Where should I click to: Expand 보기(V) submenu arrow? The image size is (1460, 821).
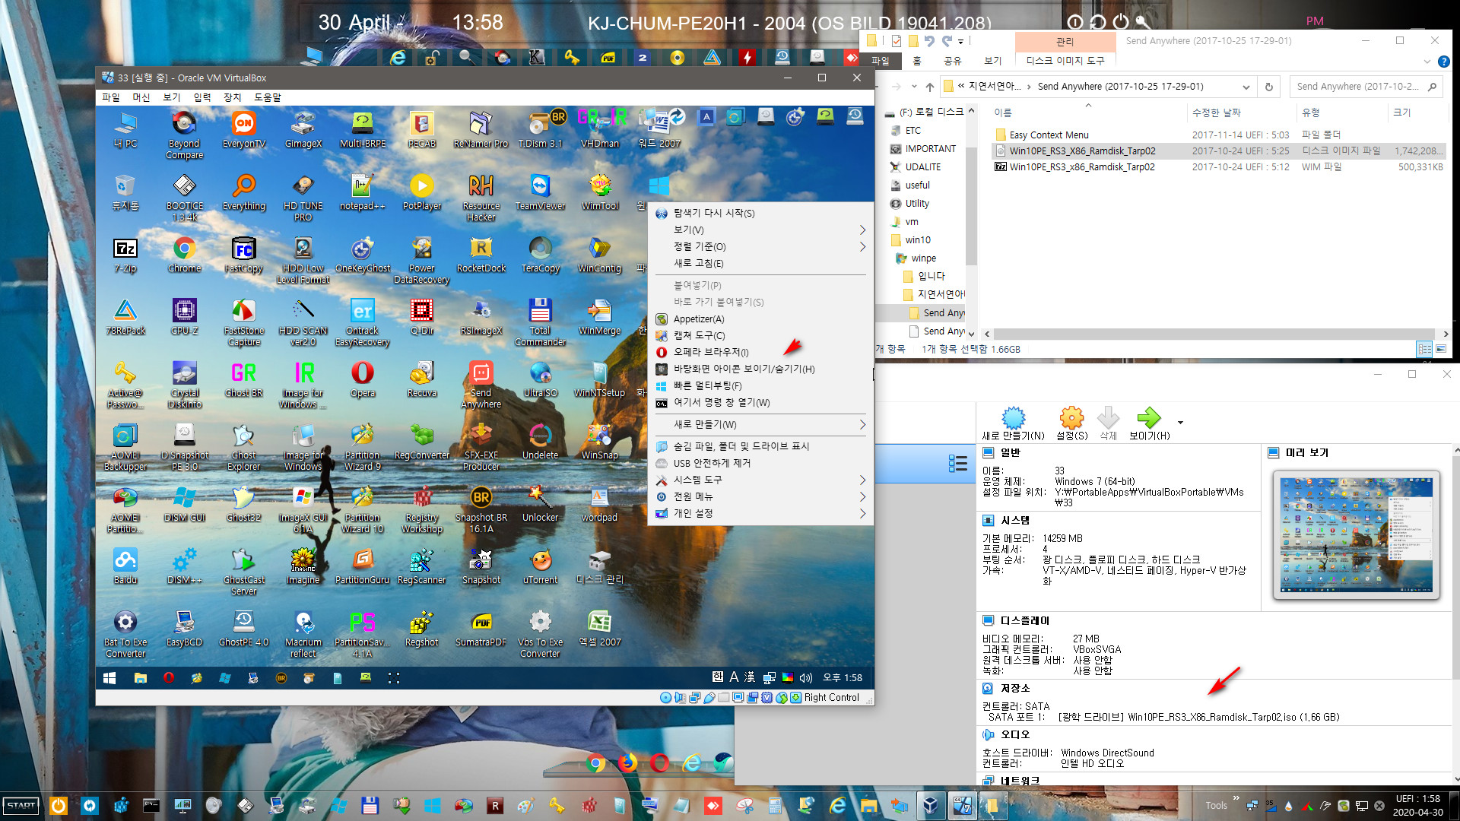click(862, 230)
